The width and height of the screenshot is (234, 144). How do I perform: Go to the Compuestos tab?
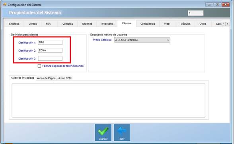point(148,24)
